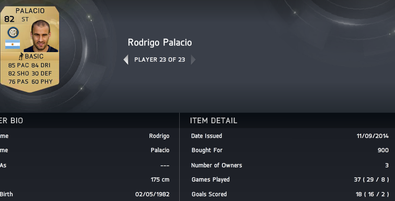The image size is (395, 201).
Task: Click the ST position label
Action: click(x=25, y=19)
